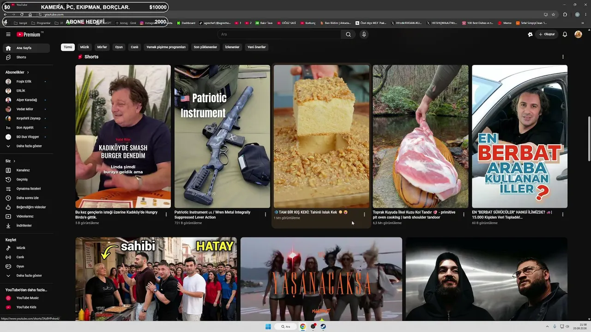Open the account avatar menu
The height and width of the screenshot is (332, 591).
[578, 34]
